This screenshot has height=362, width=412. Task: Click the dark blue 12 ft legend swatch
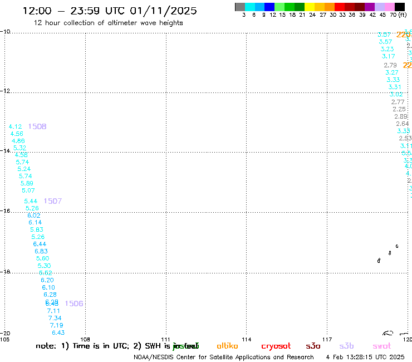(270, 7)
